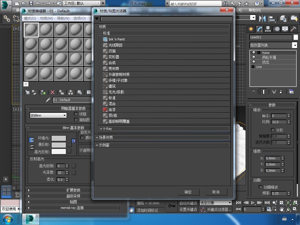Collapse the 材质 group header
This screenshot has width=300, height=225.
[x=162, y=27]
